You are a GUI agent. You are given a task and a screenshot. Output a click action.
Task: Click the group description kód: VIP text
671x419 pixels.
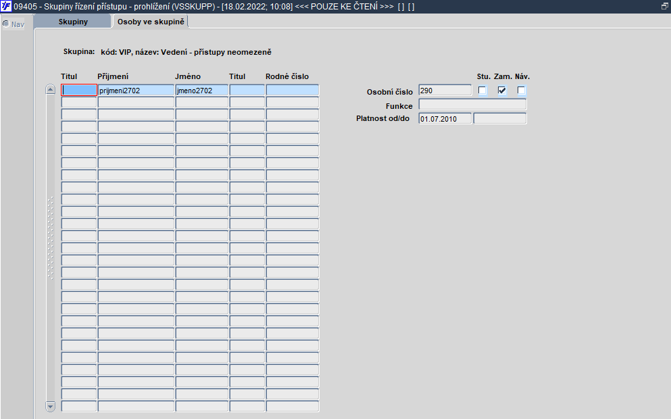pos(186,52)
